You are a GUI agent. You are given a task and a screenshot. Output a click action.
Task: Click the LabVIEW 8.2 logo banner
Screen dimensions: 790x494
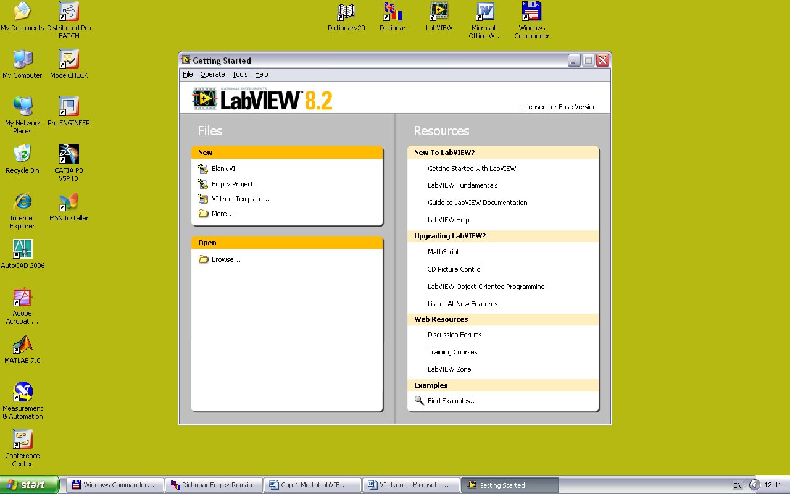point(263,99)
